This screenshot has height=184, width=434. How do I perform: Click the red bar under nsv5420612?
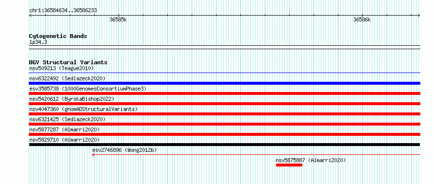point(224,104)
